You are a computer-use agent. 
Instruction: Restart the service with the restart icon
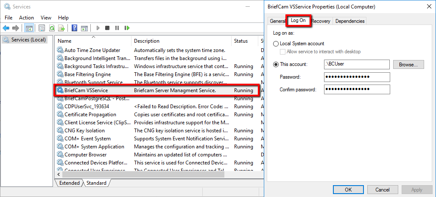tap(127, 28)
